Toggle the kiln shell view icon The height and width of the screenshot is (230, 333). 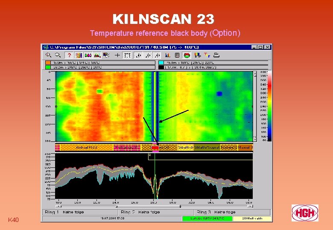pos(88,55)
